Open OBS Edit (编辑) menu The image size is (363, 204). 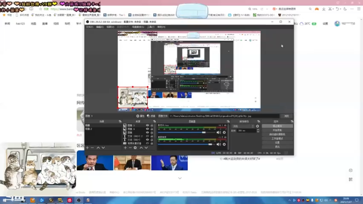point(100,27)
